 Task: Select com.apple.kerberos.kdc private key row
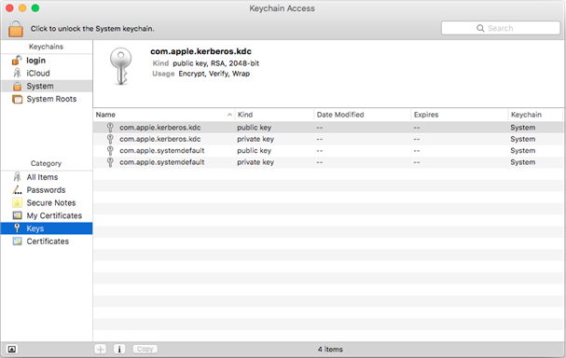tap(328, 139)
